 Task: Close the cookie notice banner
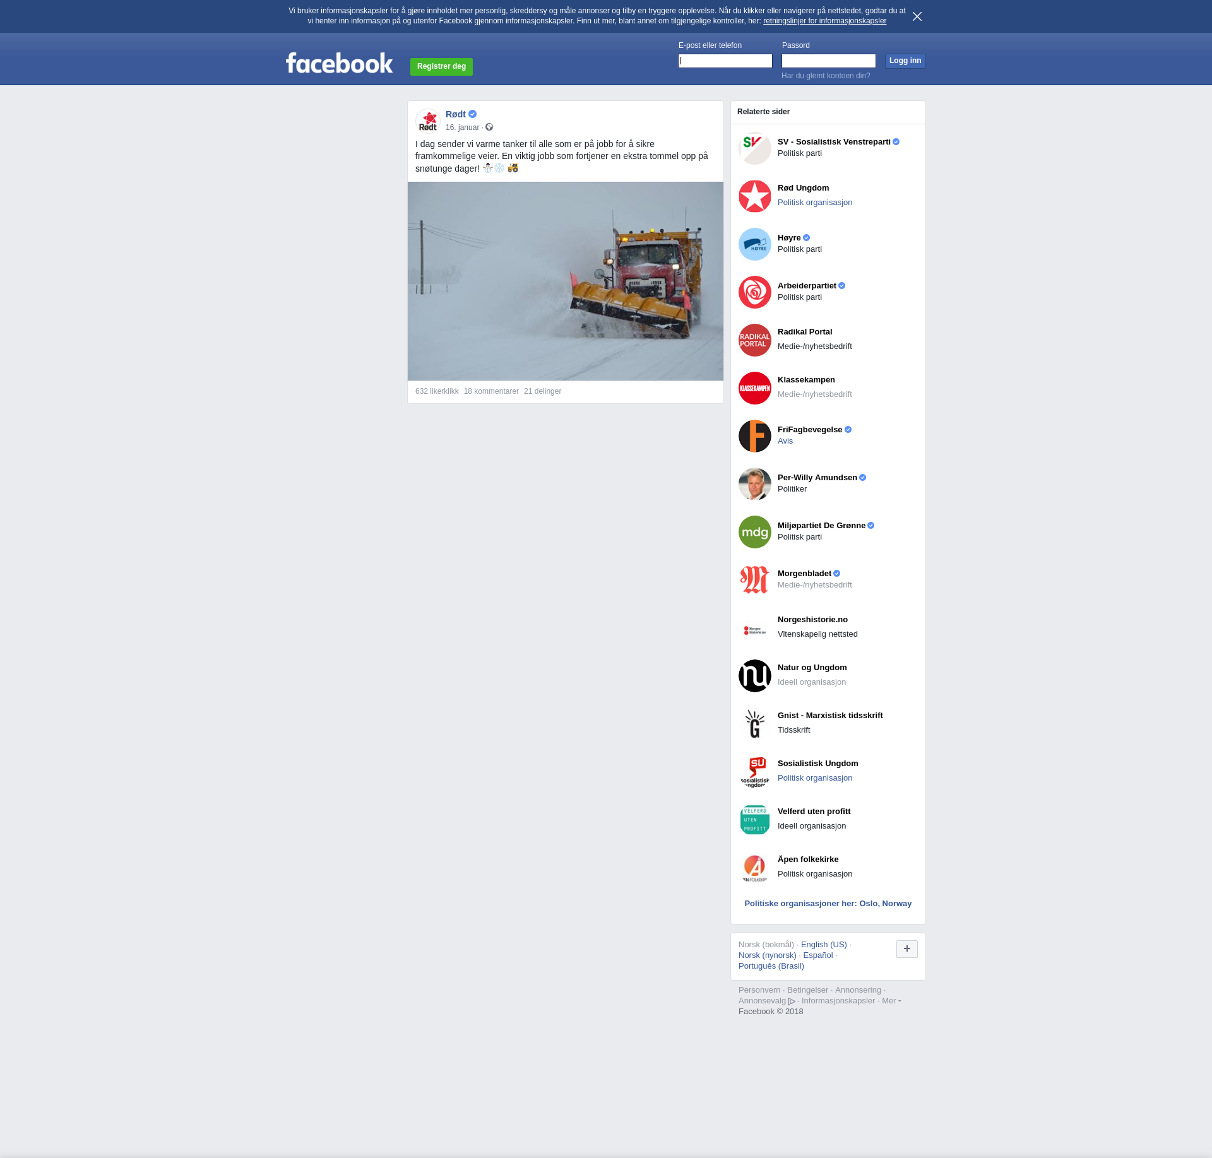[917, 16]
